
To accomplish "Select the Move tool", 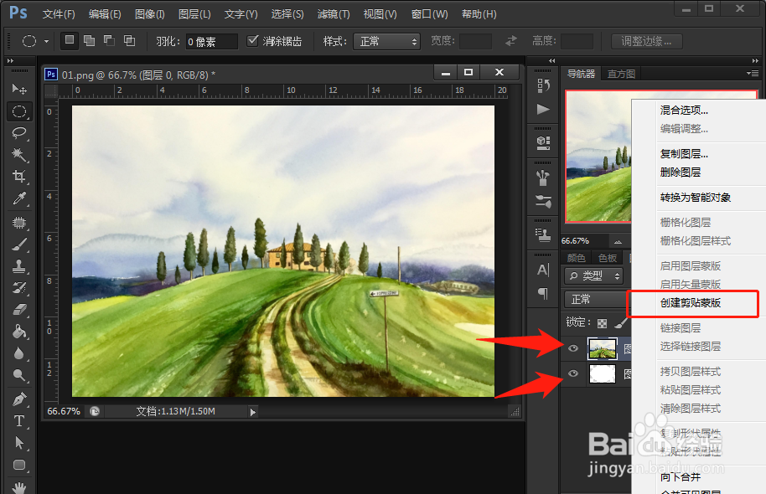I will click(19, 89).
